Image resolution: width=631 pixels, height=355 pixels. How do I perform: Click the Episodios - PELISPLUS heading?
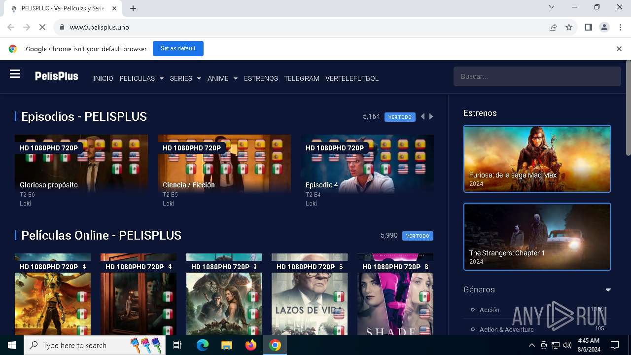[84, 117]
